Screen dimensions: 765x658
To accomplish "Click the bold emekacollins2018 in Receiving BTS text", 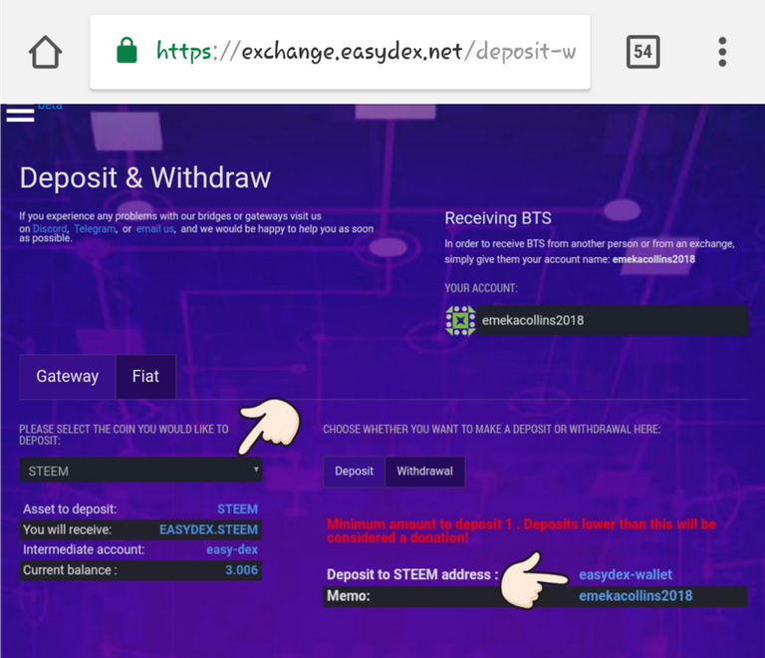I will tap(653, 259).
